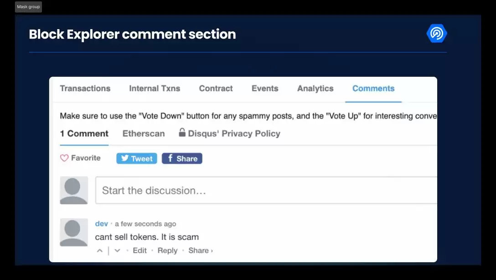Open the Contract tab

coord(216,89)
